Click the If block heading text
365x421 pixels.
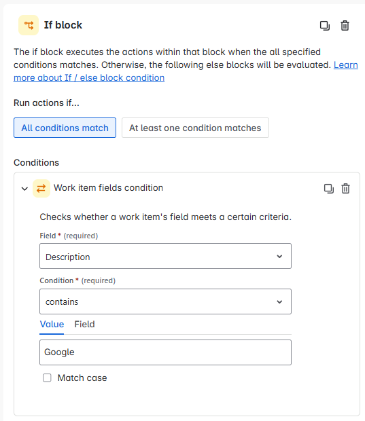(x=63, y=25)
